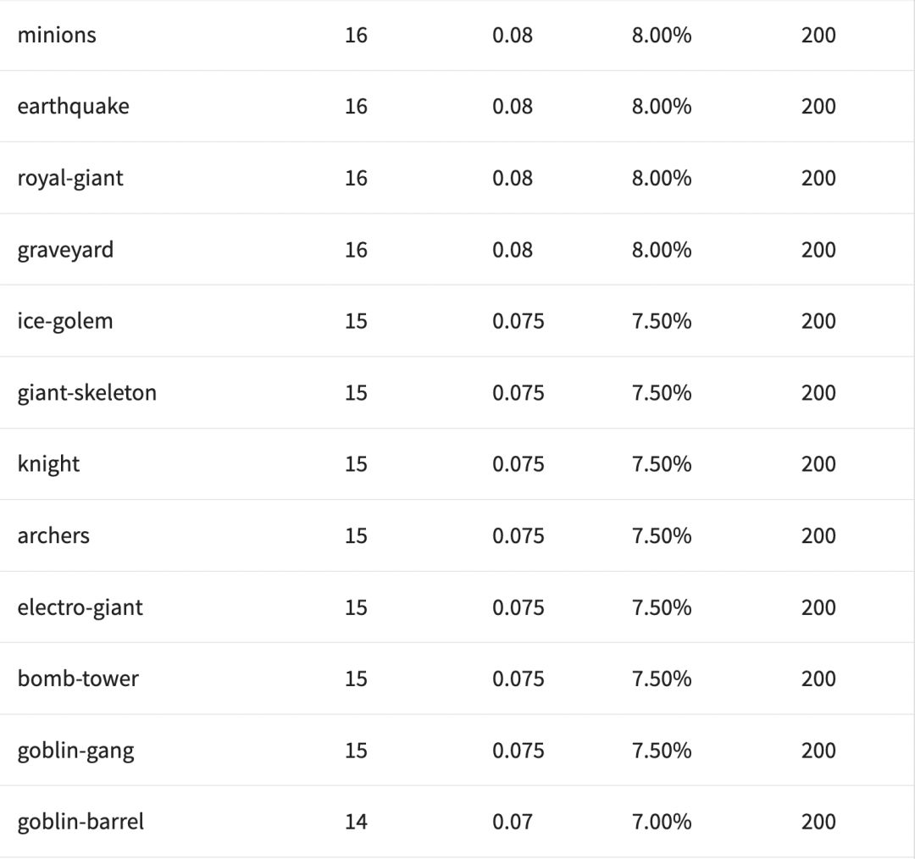Select the archers row label
Screen dimensions: 915x859
[53, 535]
